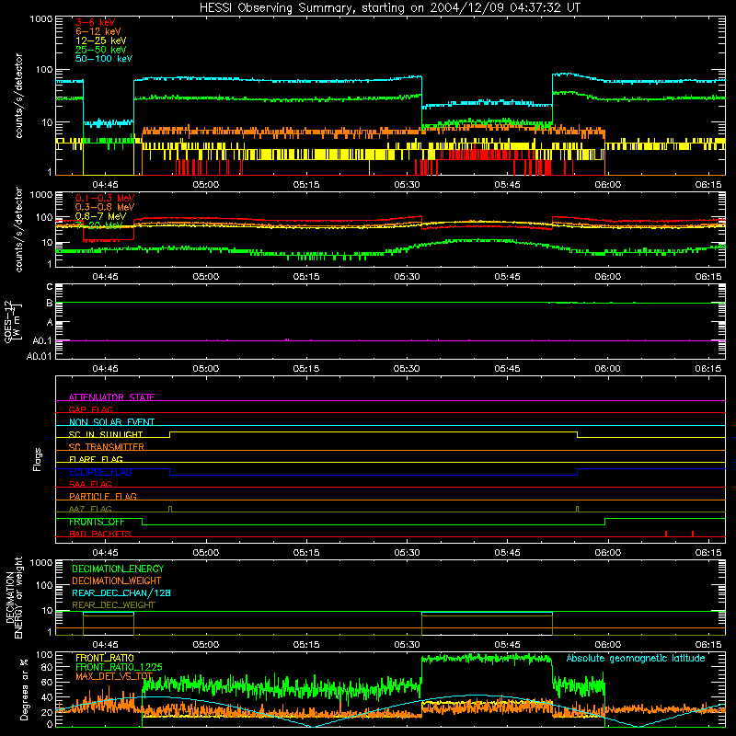The height and width of the screenshot is (736, 736).
Task: Click 06:00 tick label under the GOES panel
Action: (x=608, y=369)
